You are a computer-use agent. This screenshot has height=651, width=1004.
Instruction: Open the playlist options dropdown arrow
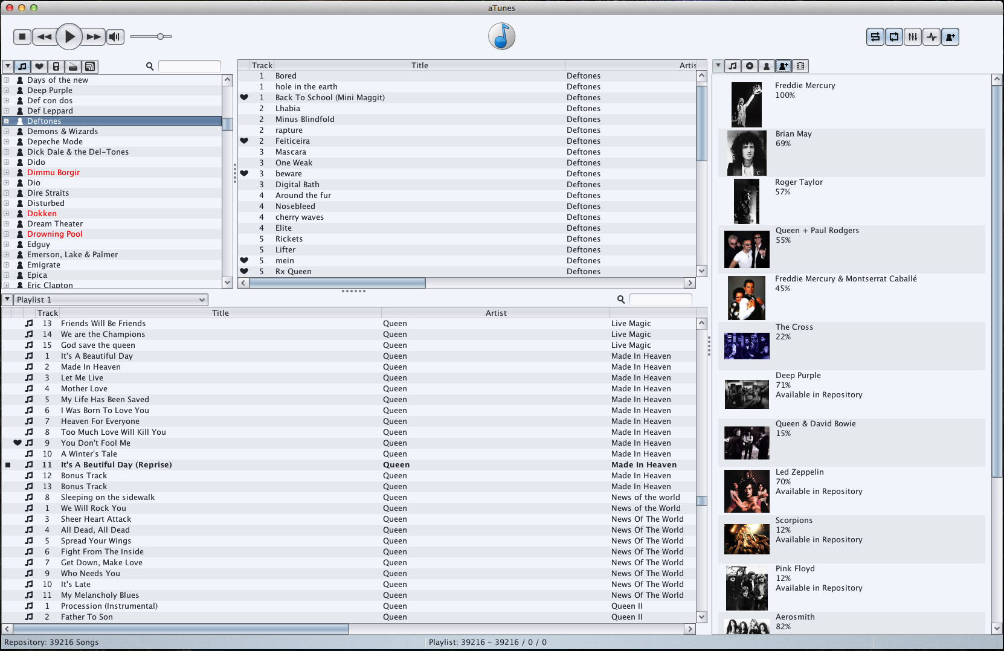pos(7,300)
